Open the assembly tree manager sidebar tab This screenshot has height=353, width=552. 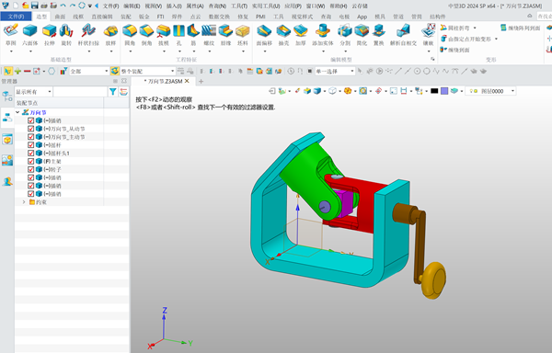point(7,119)
